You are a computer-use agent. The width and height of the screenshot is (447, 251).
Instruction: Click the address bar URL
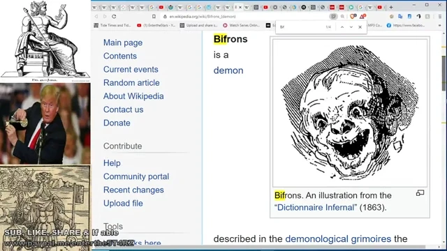pyautogui.click(x=203, y=17)
